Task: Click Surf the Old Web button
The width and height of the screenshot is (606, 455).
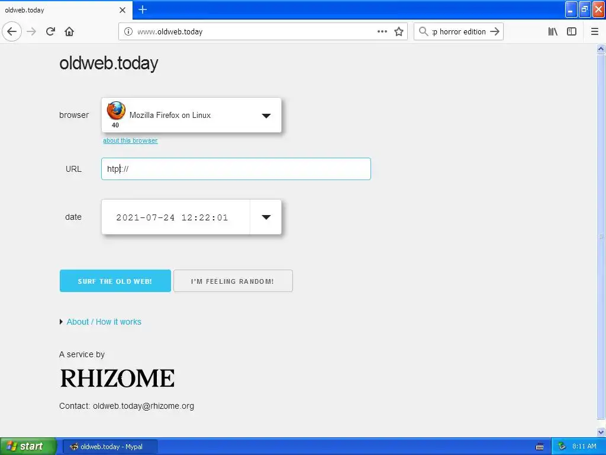Action: (115, 281)
